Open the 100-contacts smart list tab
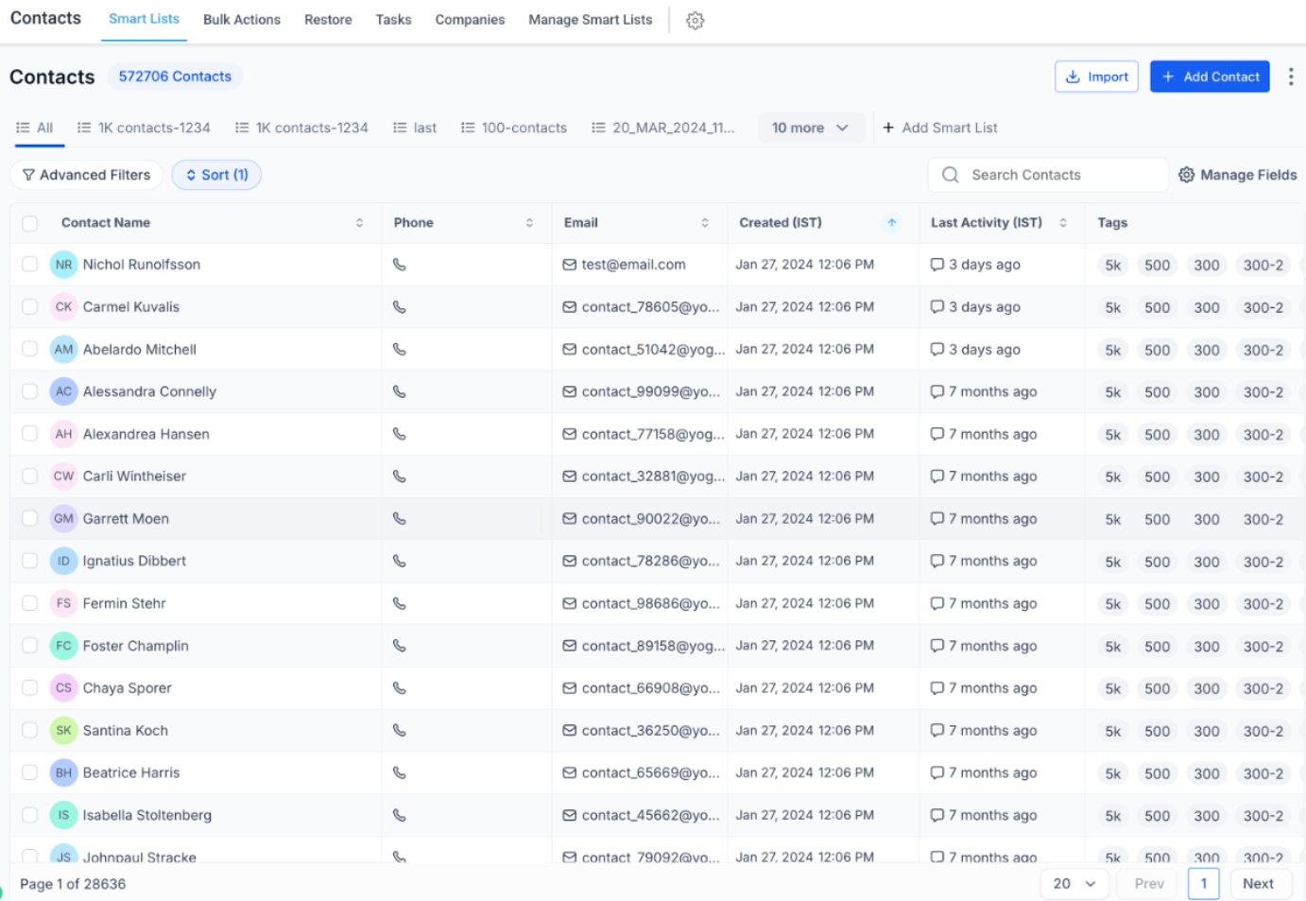Viewport: 1306px width, 901px height. pyautogui.click(x=514, y=128)
